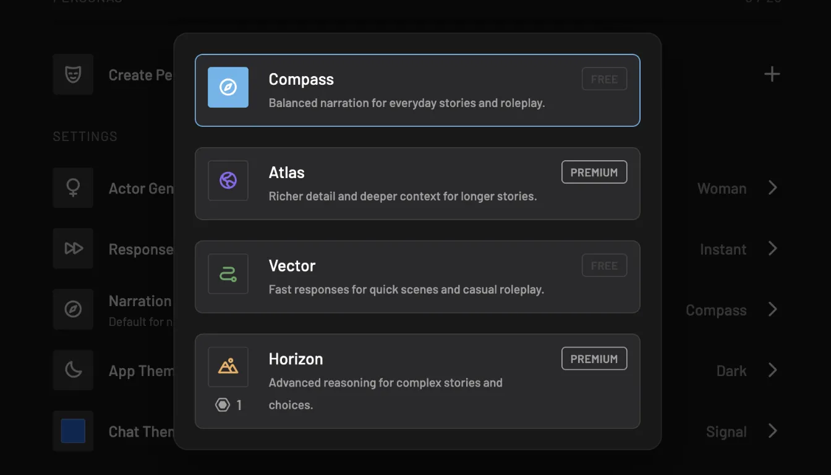Viewport: 831px width, 475px height.
Task: Click the orange Horizon mountain icon
Action: pyautogui.click(x=228, y=367)
